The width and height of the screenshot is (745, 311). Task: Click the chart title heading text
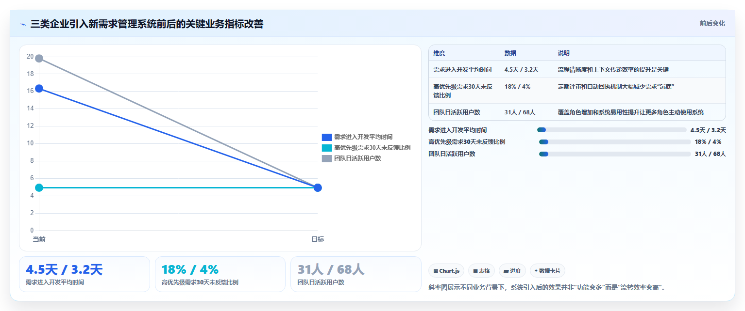pyautogui.click(x=147, y=24)
